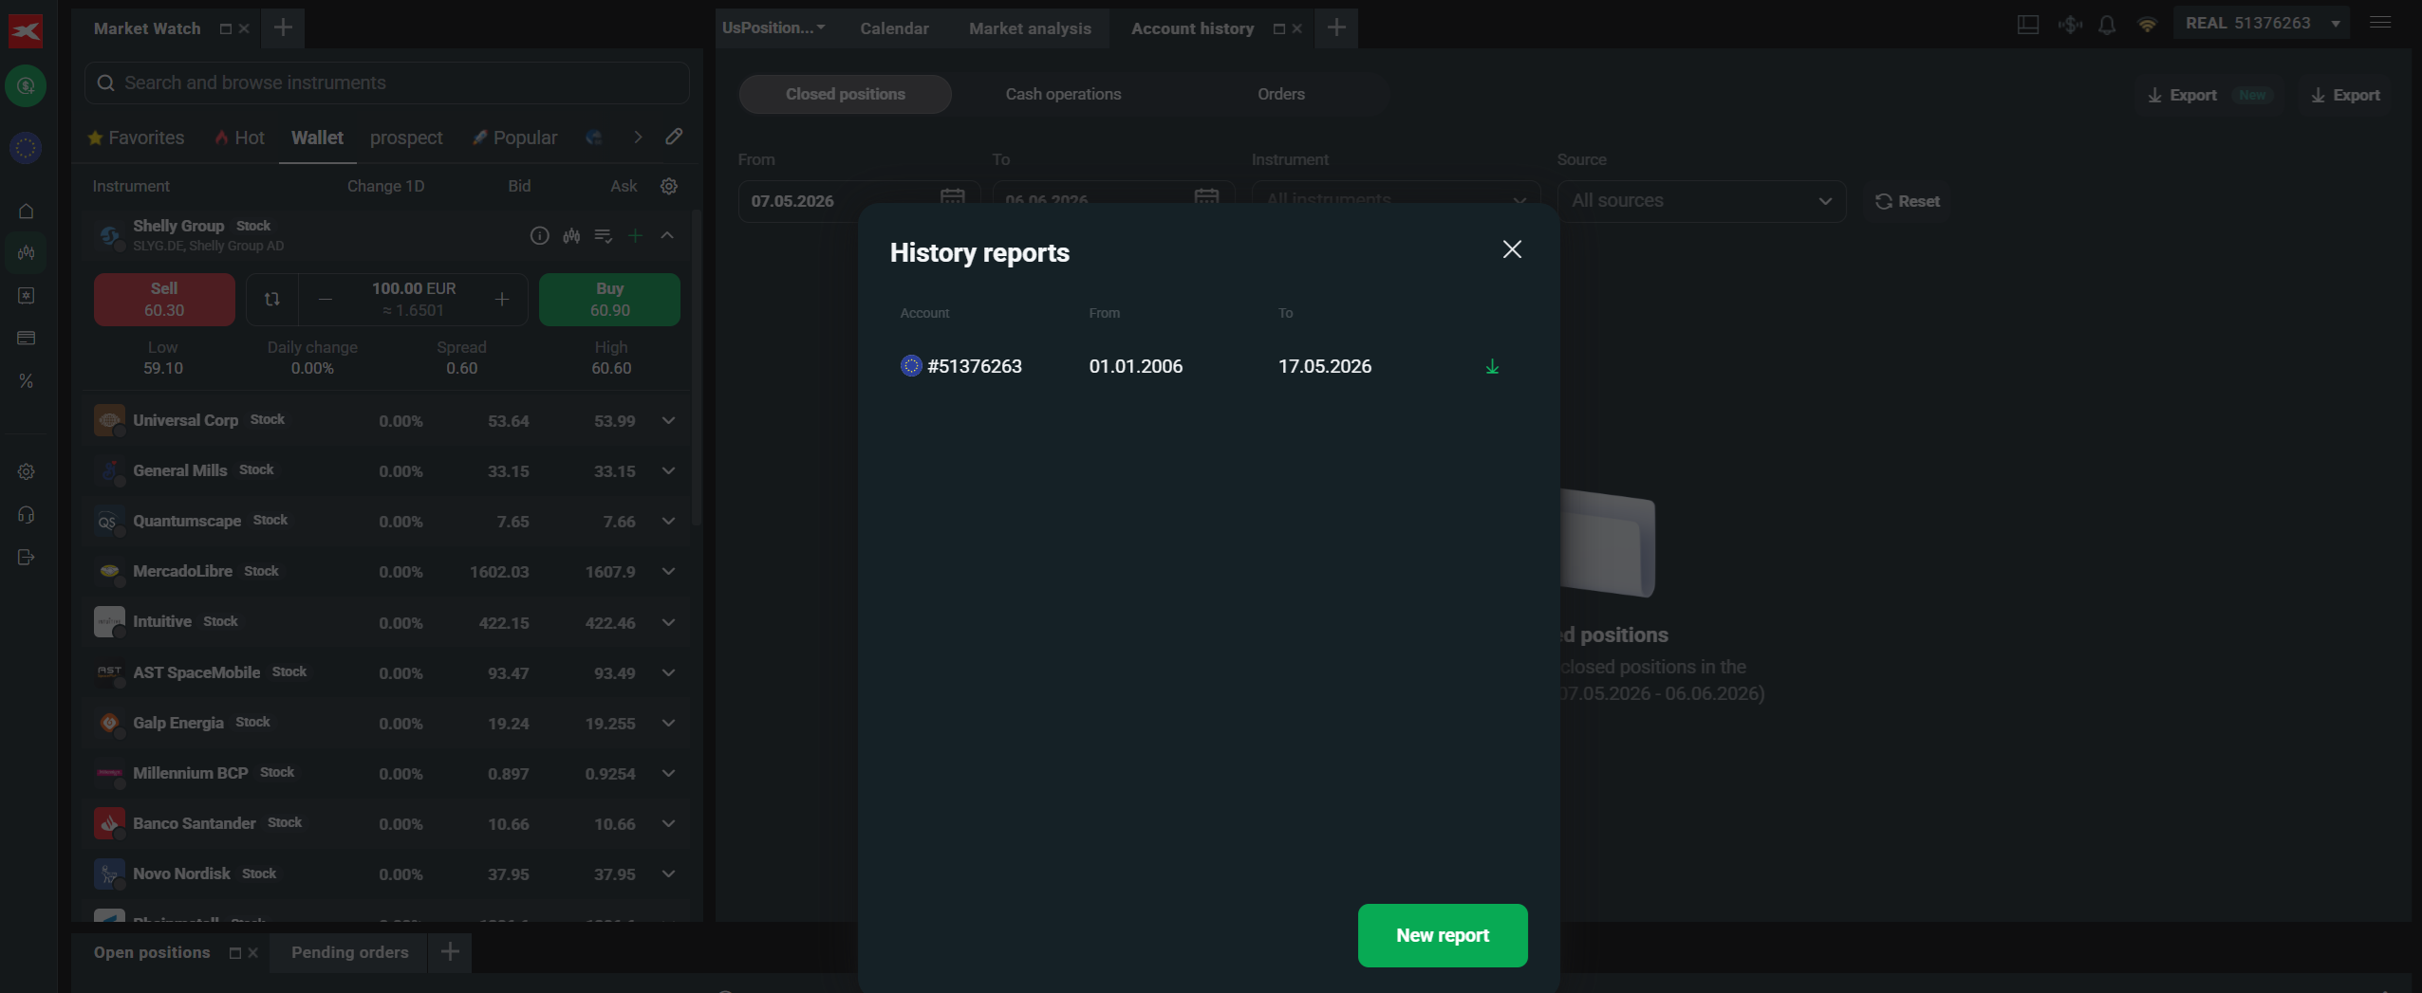The image size is (2422, 993).
Task: Open Shelly Group chart icon
Action: coord(571,235)
